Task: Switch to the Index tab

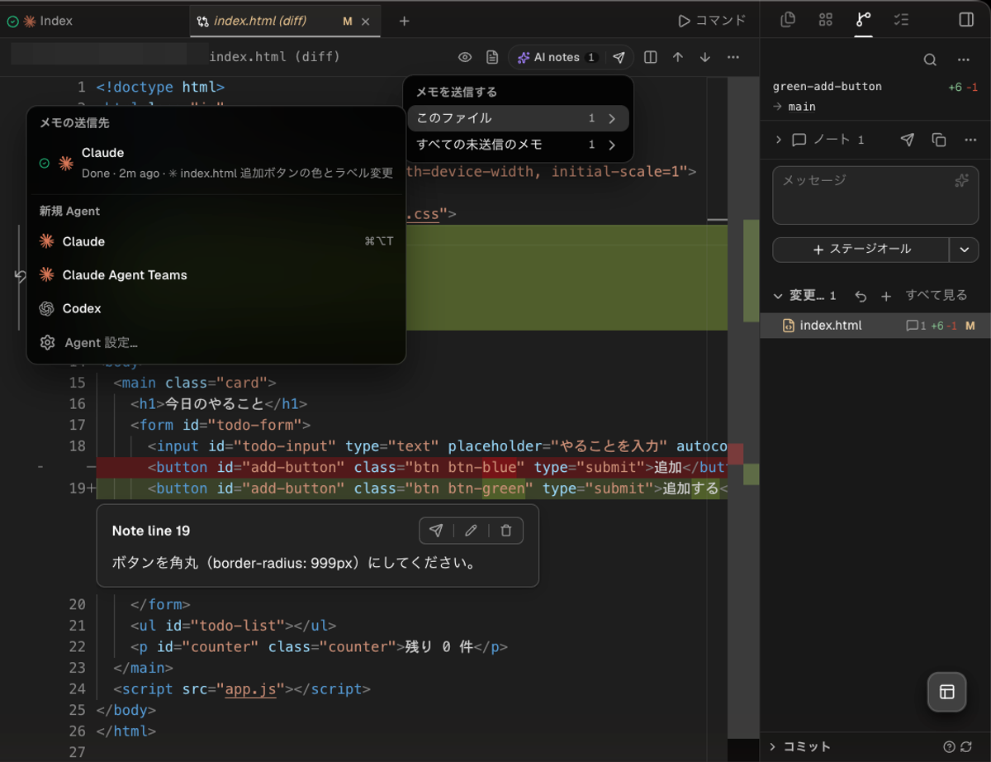Action: (x=95, y=21)
